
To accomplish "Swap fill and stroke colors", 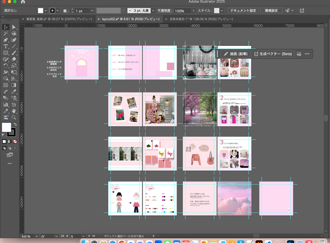I will 15,124.
